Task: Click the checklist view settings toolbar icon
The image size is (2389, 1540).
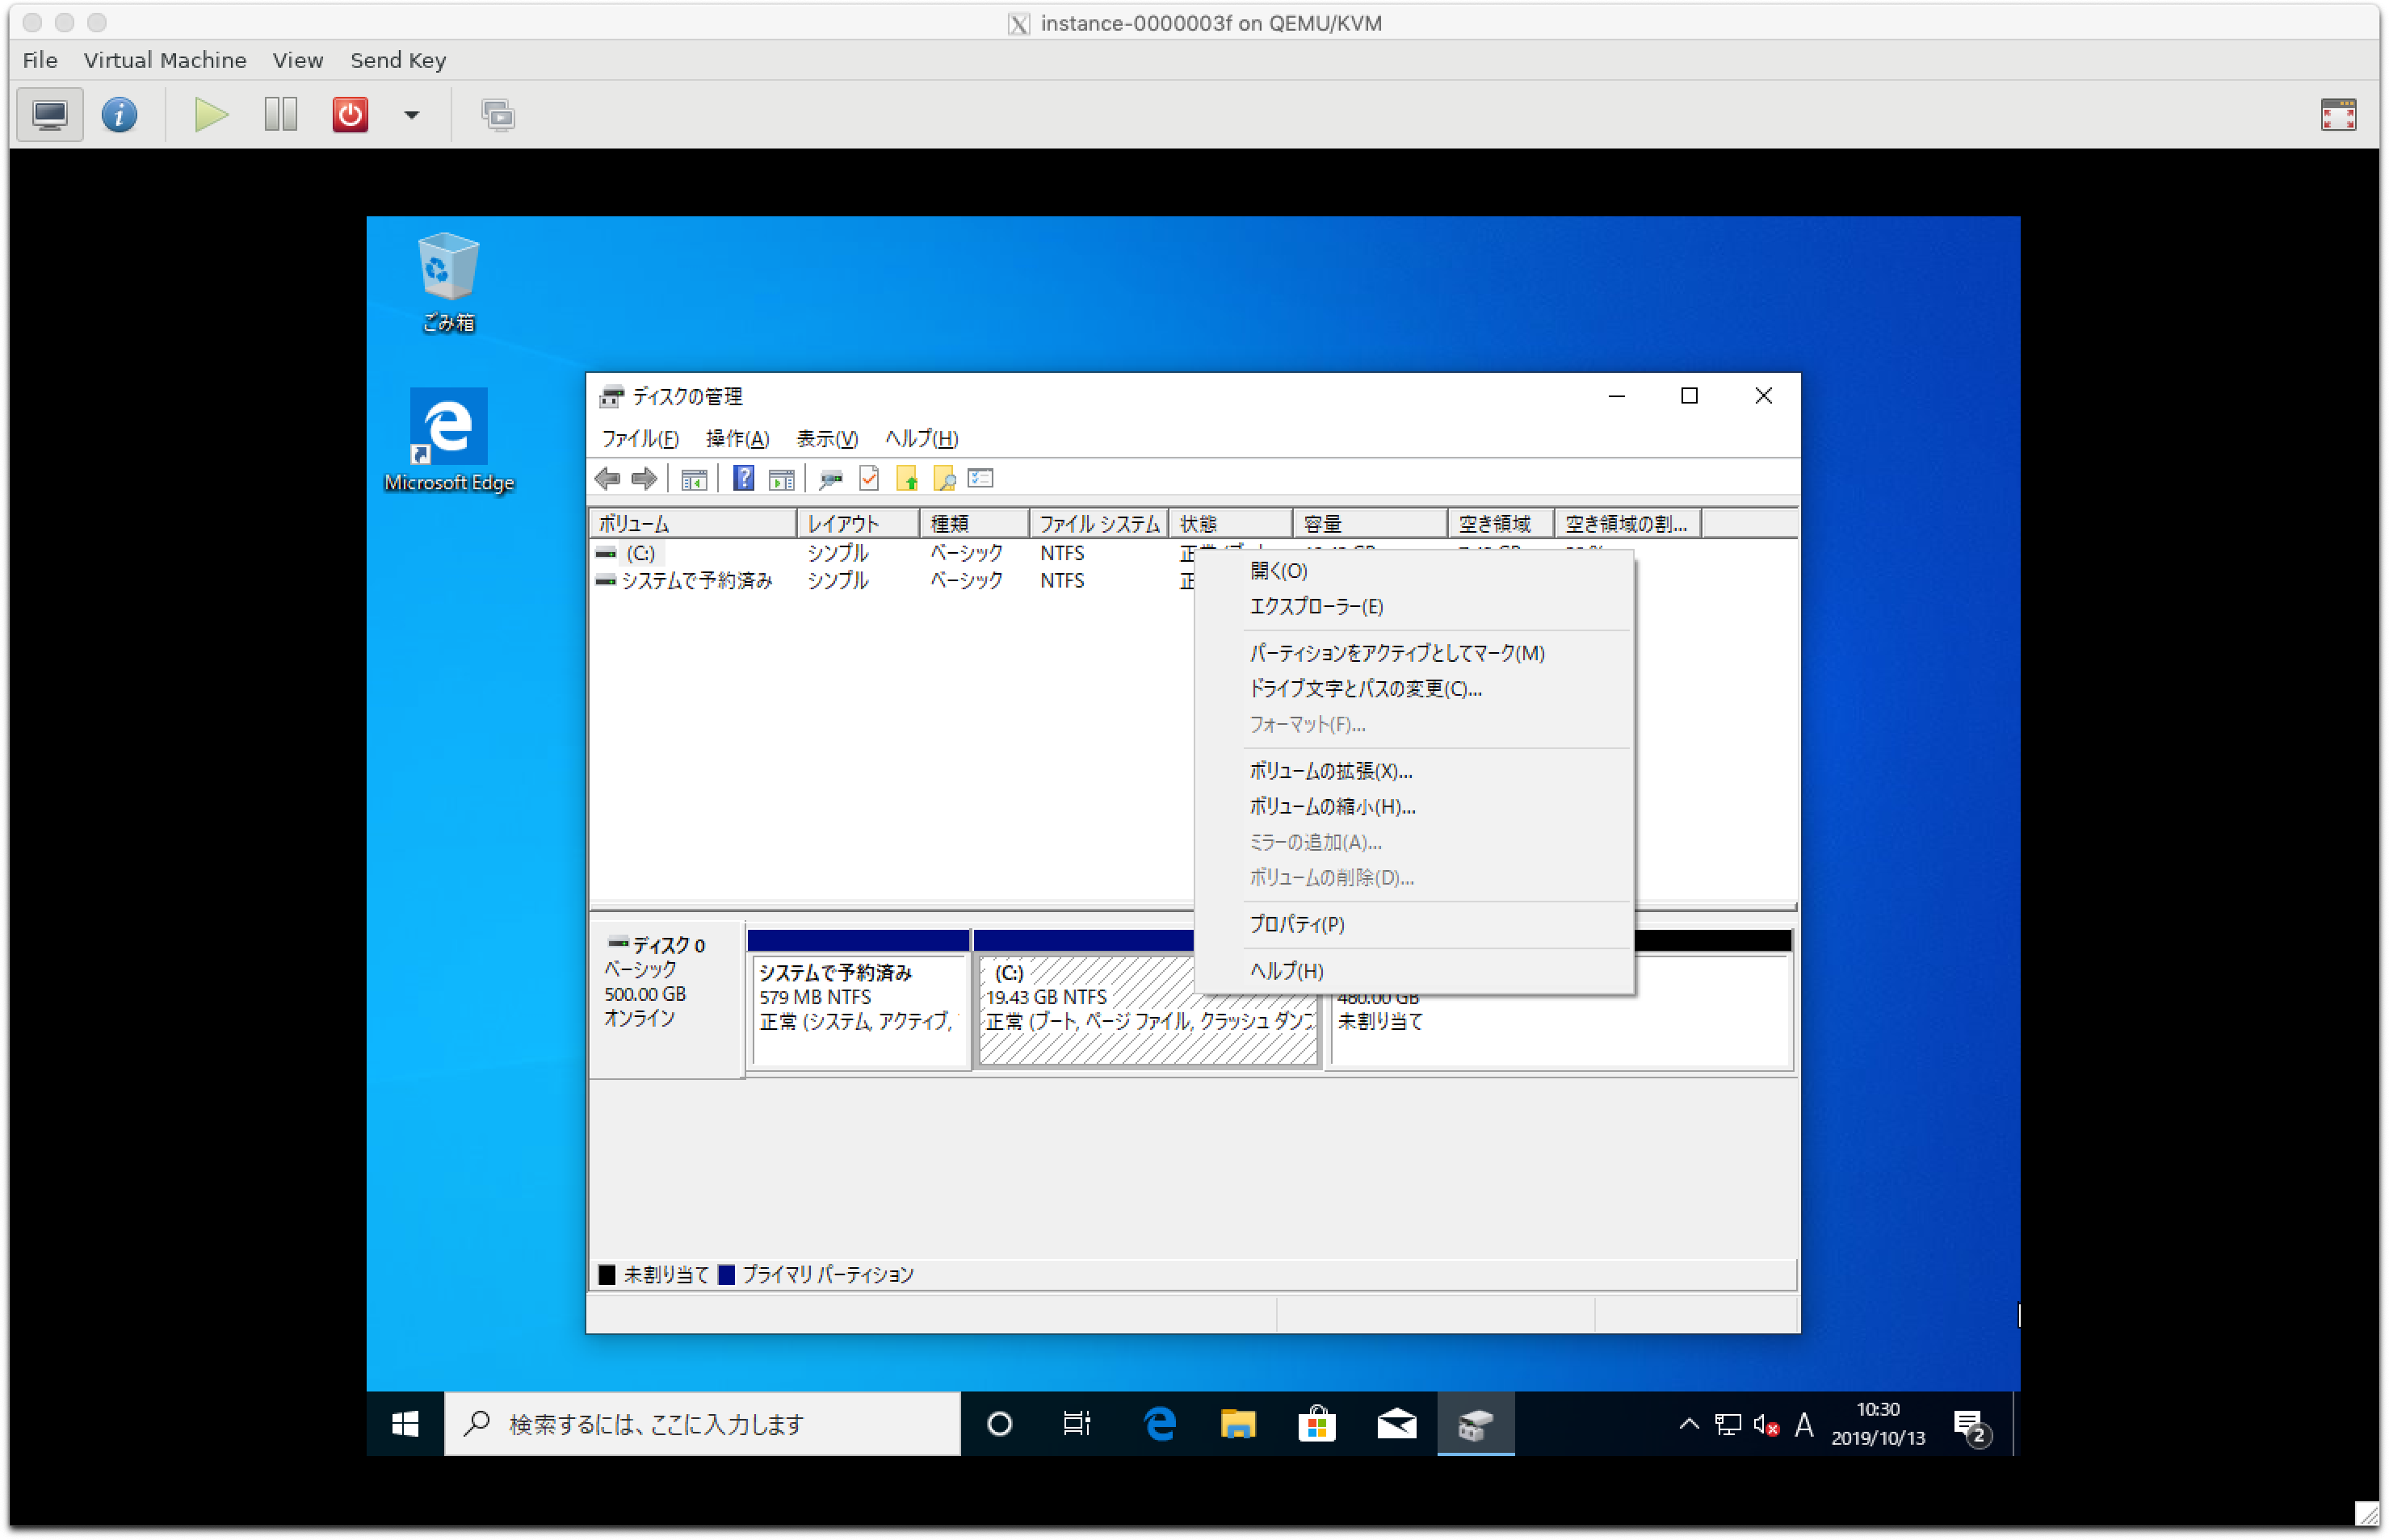Action: (x=980, y=478)
